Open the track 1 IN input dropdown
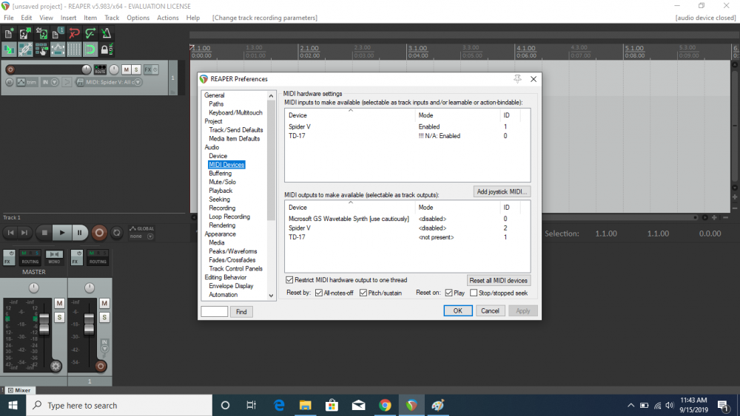The width and height of the screenshot is (740, 416). click(50, 82)
